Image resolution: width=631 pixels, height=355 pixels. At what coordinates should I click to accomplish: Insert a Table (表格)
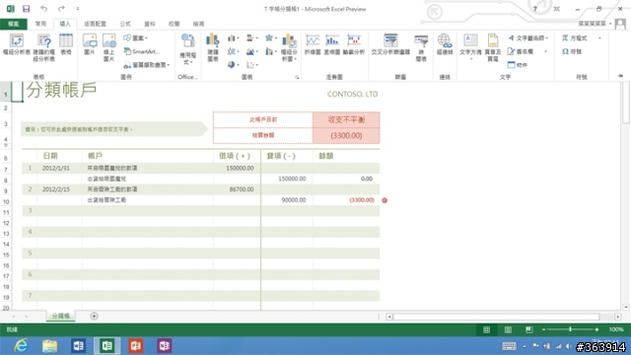pyautogui.click(x=66, y=44)
